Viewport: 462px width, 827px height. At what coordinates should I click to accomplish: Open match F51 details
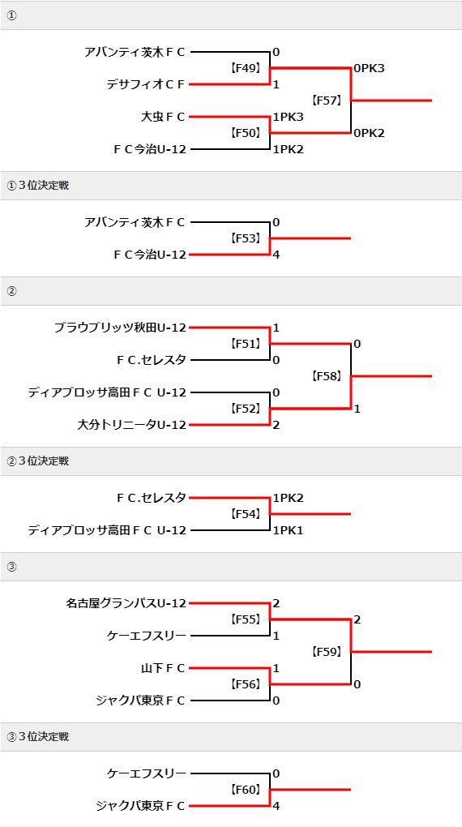246,344
